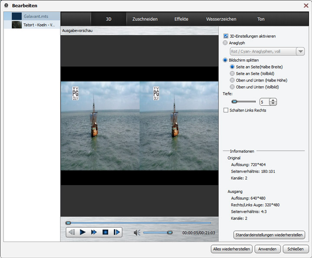Open the Ton tab
The image size is (312, 258).
(x=261, y=19)
